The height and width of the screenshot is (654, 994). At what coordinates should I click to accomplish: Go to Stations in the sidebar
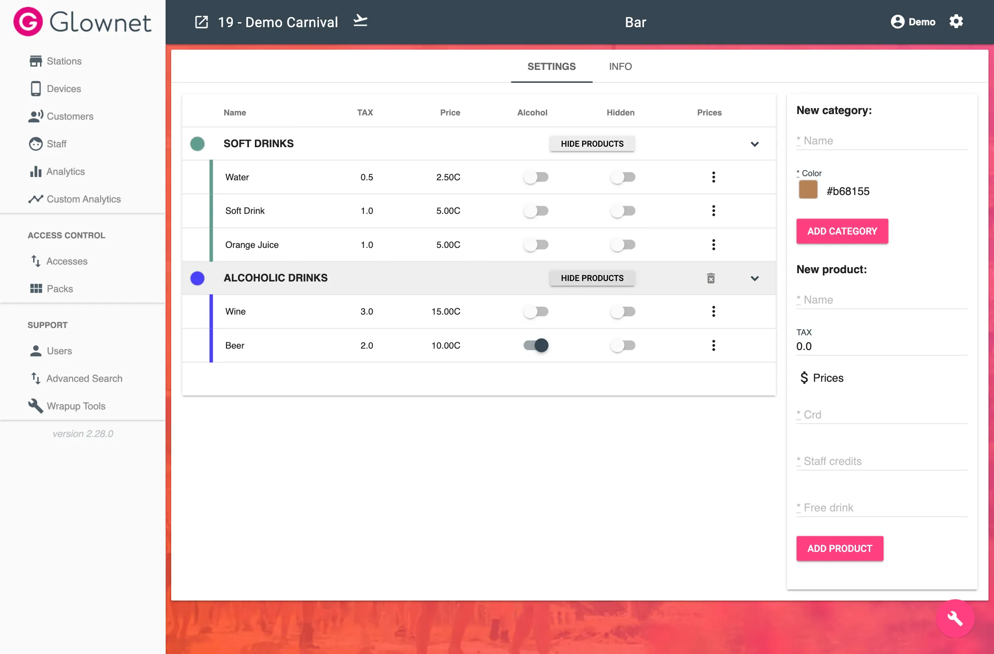[64, 61]
